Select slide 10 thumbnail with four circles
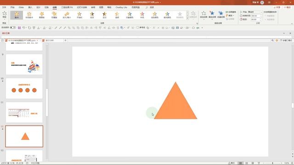The height and width of the screenshot is (165, 294). (x=24, y=88)
